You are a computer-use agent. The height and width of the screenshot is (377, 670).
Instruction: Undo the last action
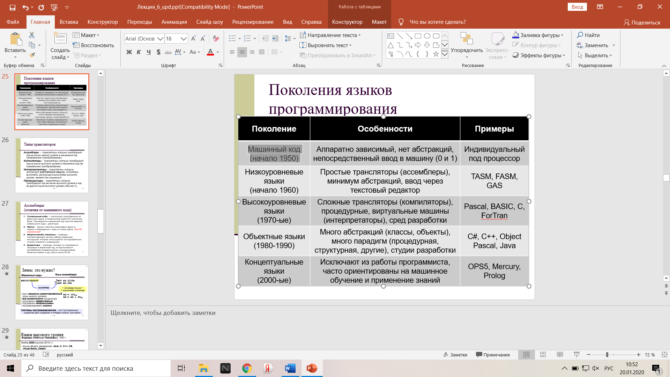25,7
